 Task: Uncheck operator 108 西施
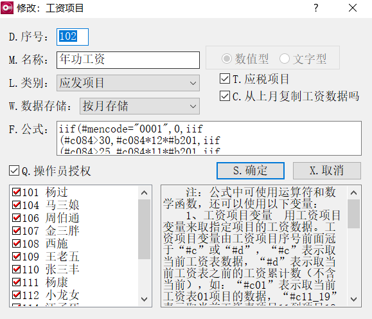(x=16, y=243)
